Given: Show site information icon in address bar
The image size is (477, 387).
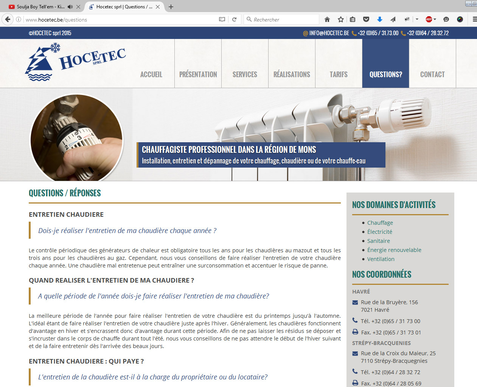Looking at the screenshot, I should click(19, 19).
